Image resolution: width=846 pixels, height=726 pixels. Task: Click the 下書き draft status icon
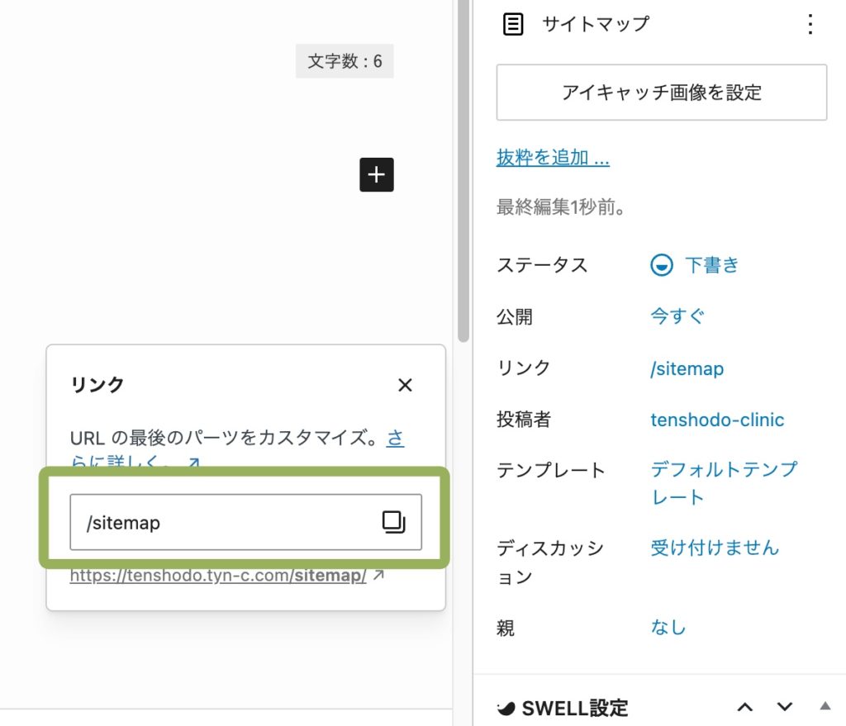tap(661, 264)
